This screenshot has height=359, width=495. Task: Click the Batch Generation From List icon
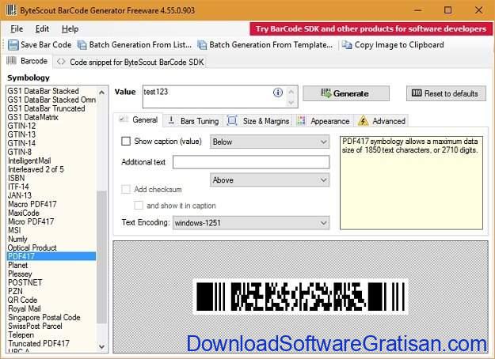click(82, 45)
